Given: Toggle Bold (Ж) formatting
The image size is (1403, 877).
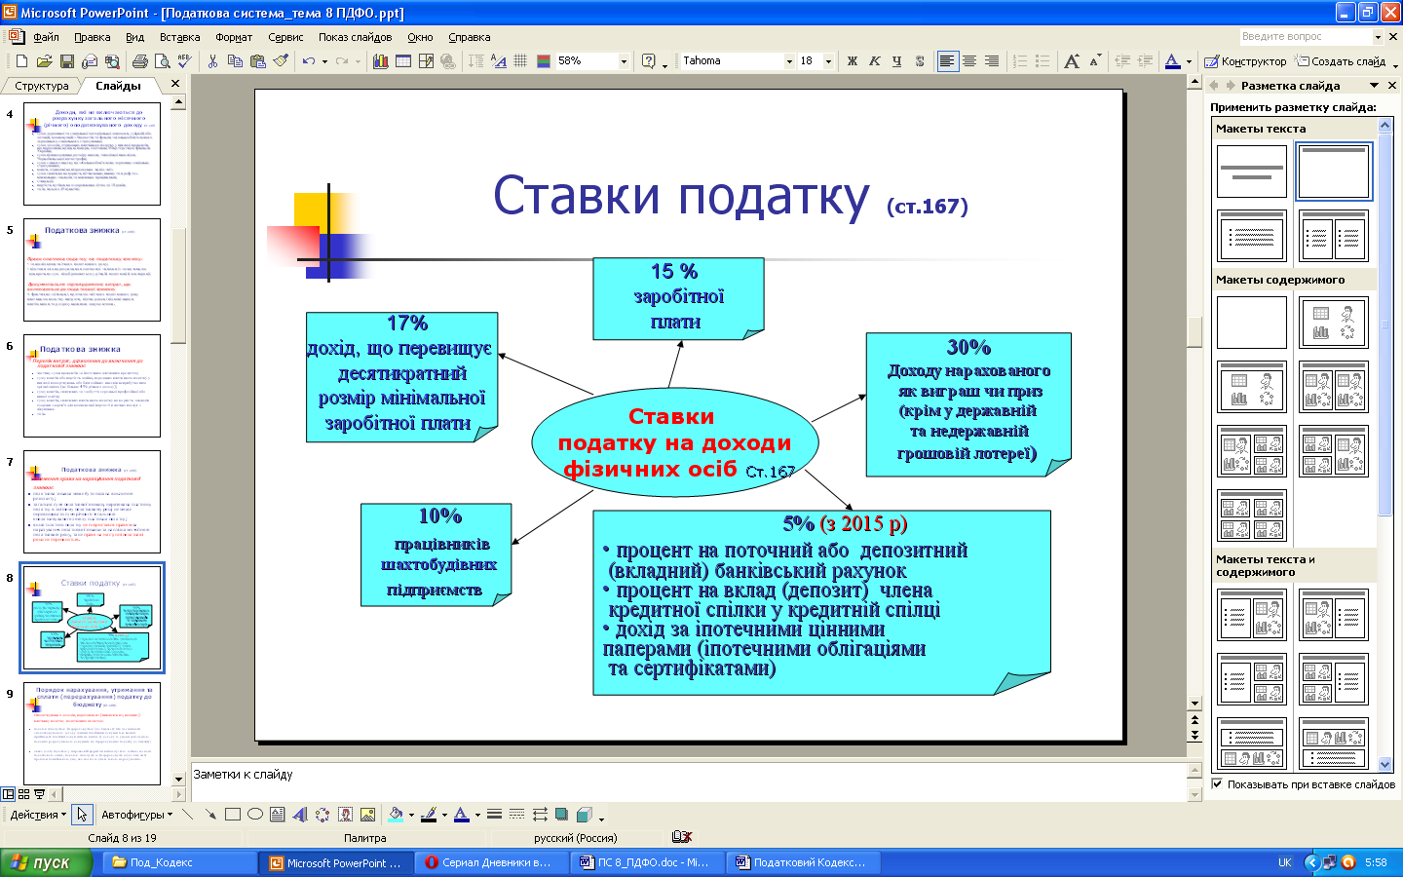Looking at the screenshot, I should click(853, 60).
